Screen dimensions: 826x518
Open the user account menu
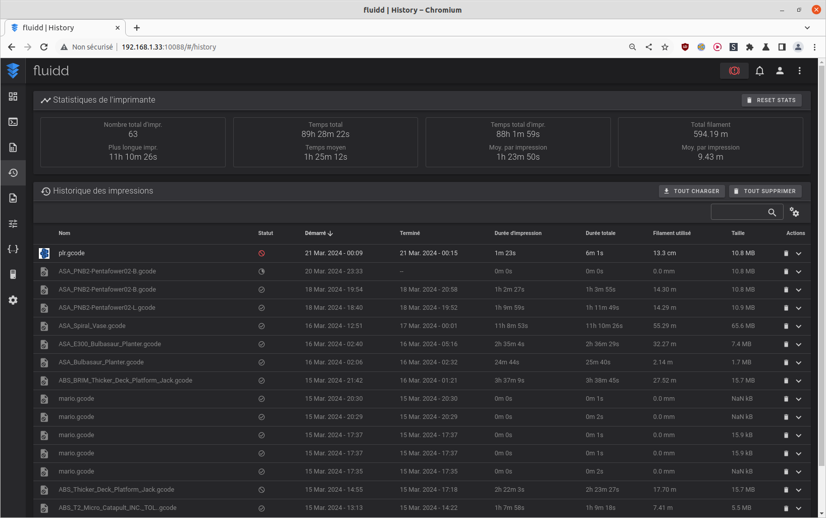780,71
